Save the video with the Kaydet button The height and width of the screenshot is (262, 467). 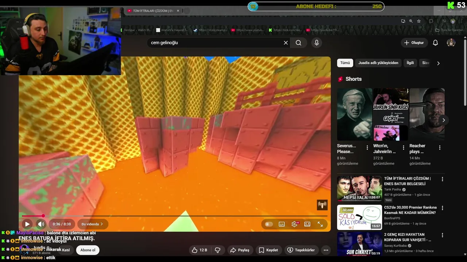pos(269,250)
